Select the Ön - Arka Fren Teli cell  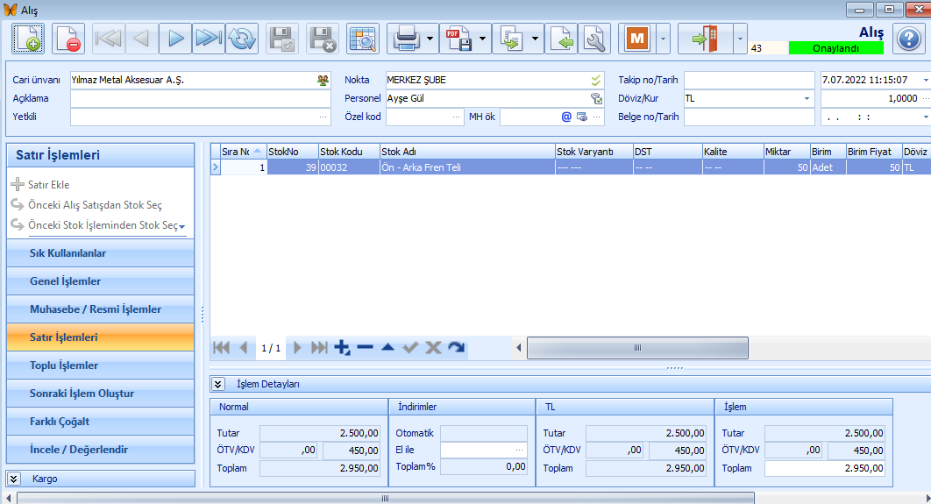click(x=467, y=167)
